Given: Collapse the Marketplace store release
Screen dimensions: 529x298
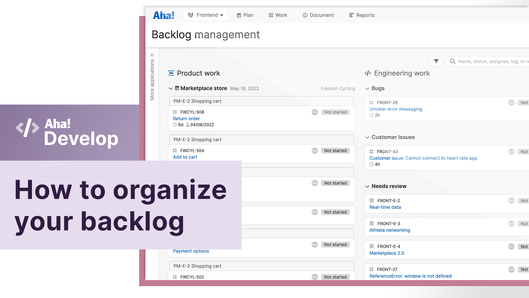Looking at the screenshot, I should pos(171,89).
